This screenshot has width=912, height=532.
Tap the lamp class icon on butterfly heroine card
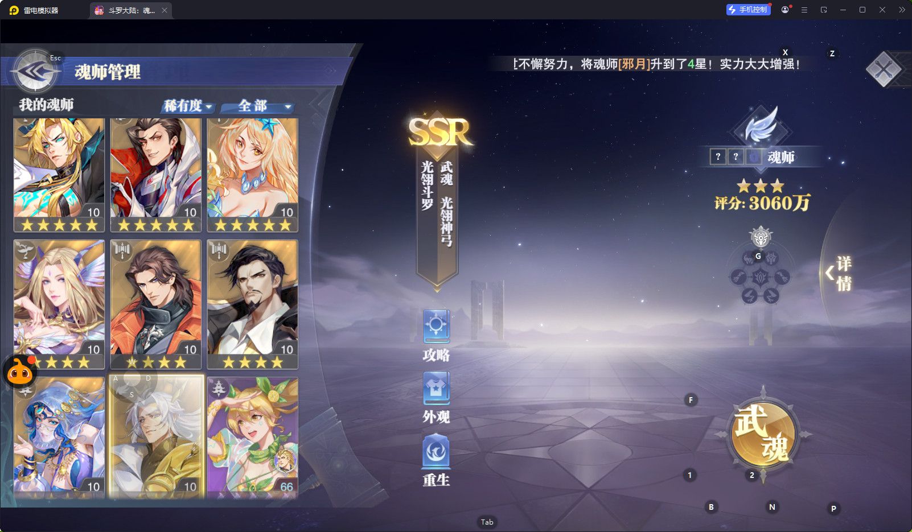25,250
